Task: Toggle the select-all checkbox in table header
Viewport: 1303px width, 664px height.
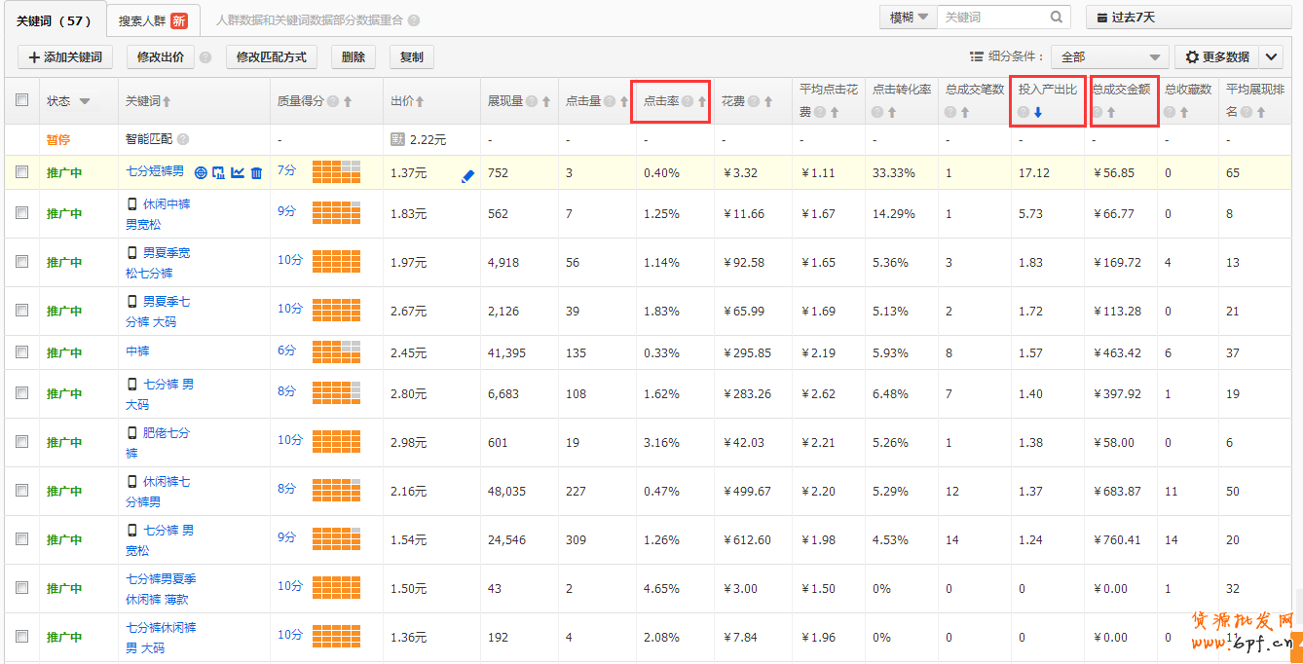Action: click(x=21, y=100)
